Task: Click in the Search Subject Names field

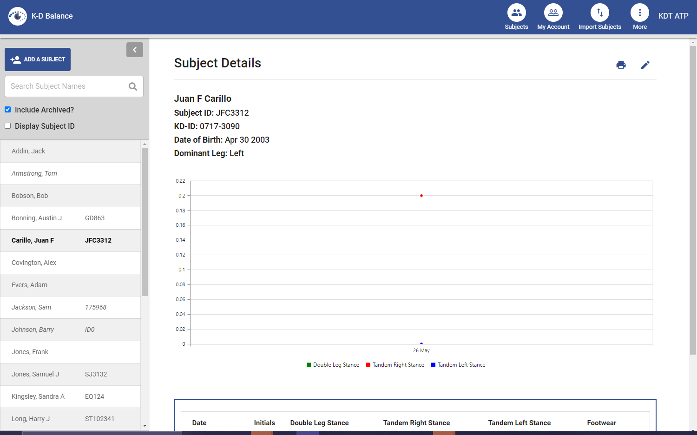Action: (x=65, y=86)
